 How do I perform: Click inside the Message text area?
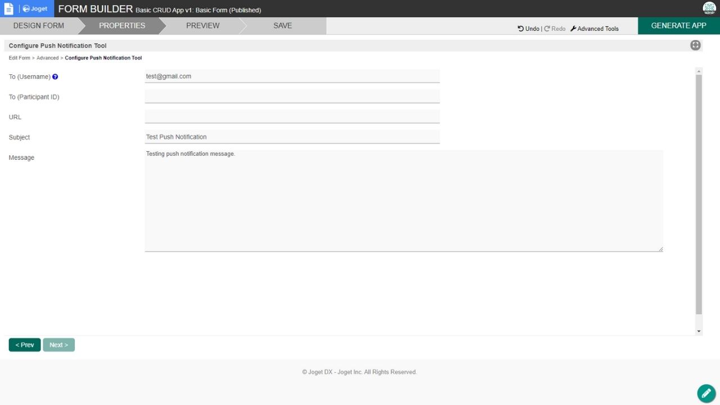tap(403, 201)
